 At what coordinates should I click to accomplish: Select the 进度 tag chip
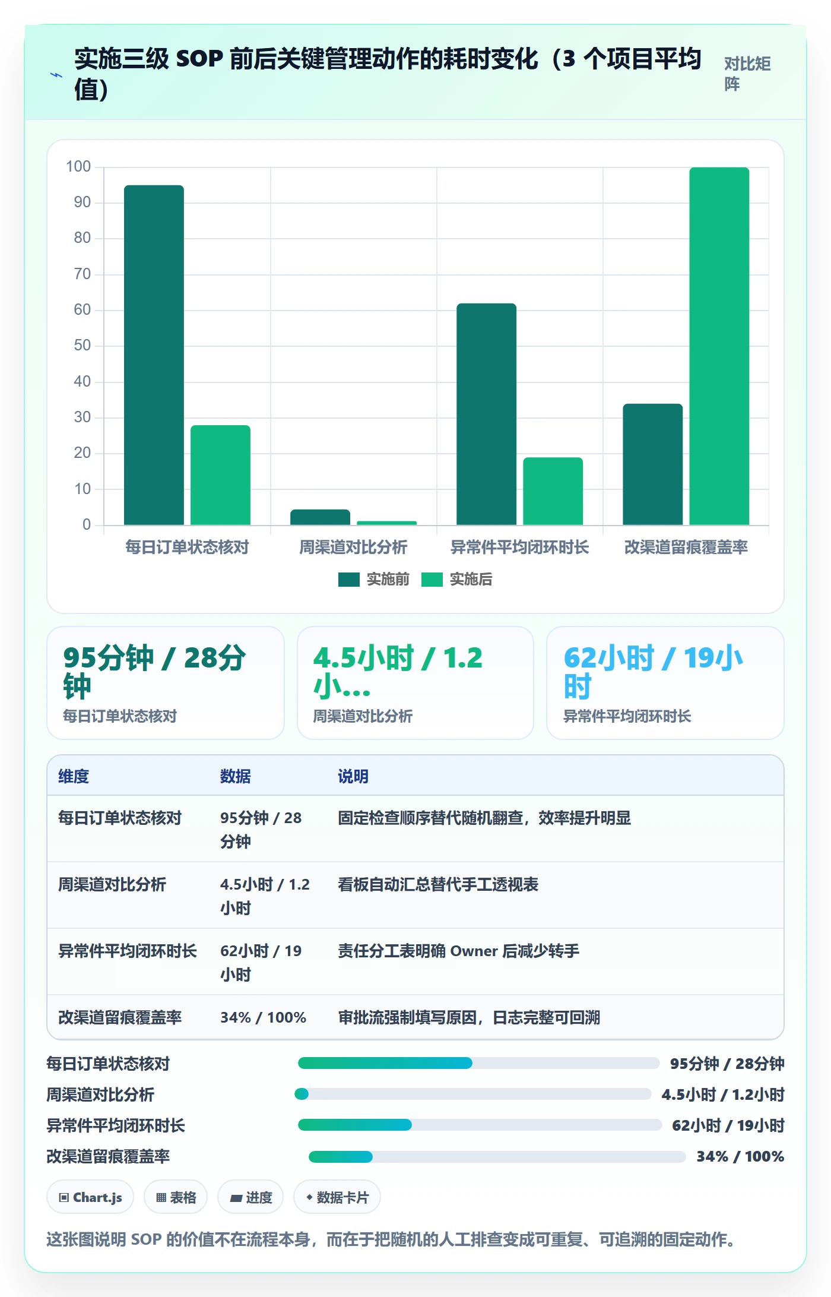click(250, 1197)
